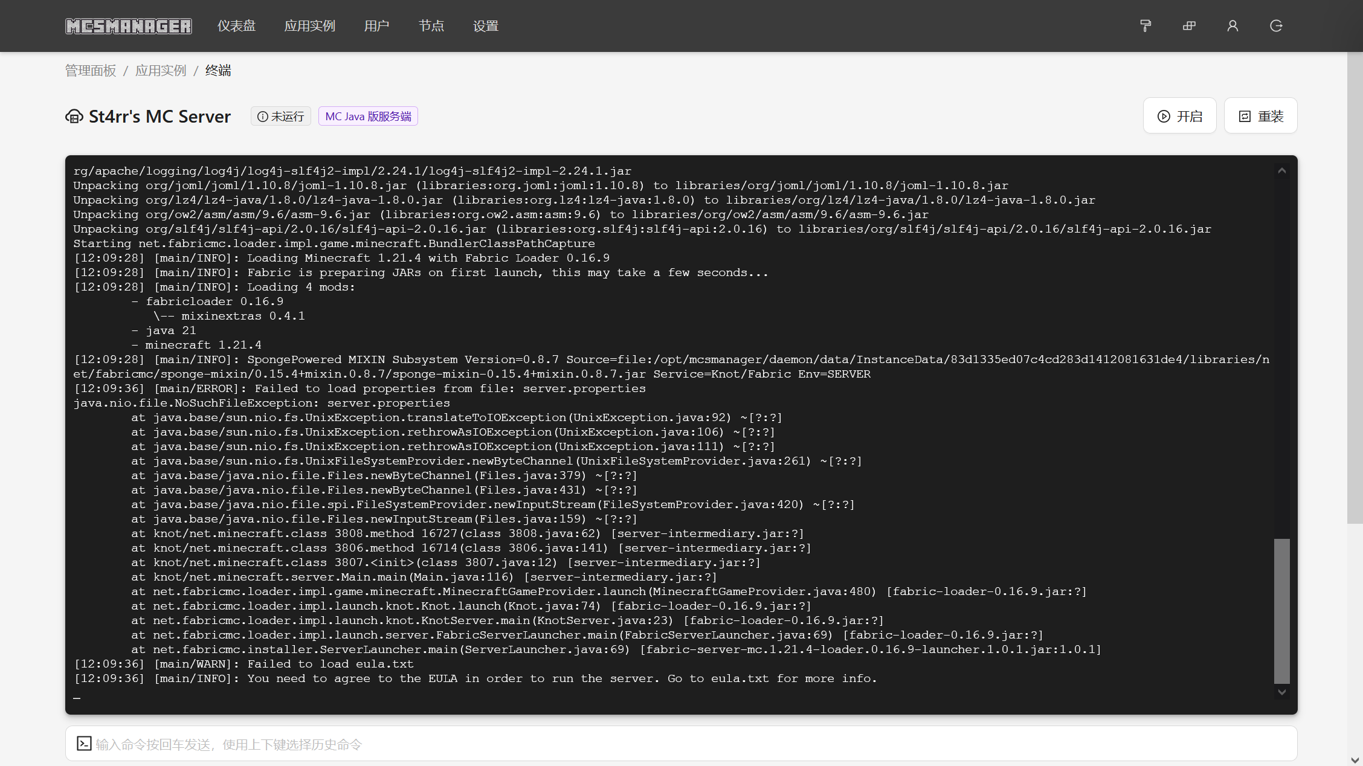Click the 'You need to agree to the EULA' line

point(475,678)
